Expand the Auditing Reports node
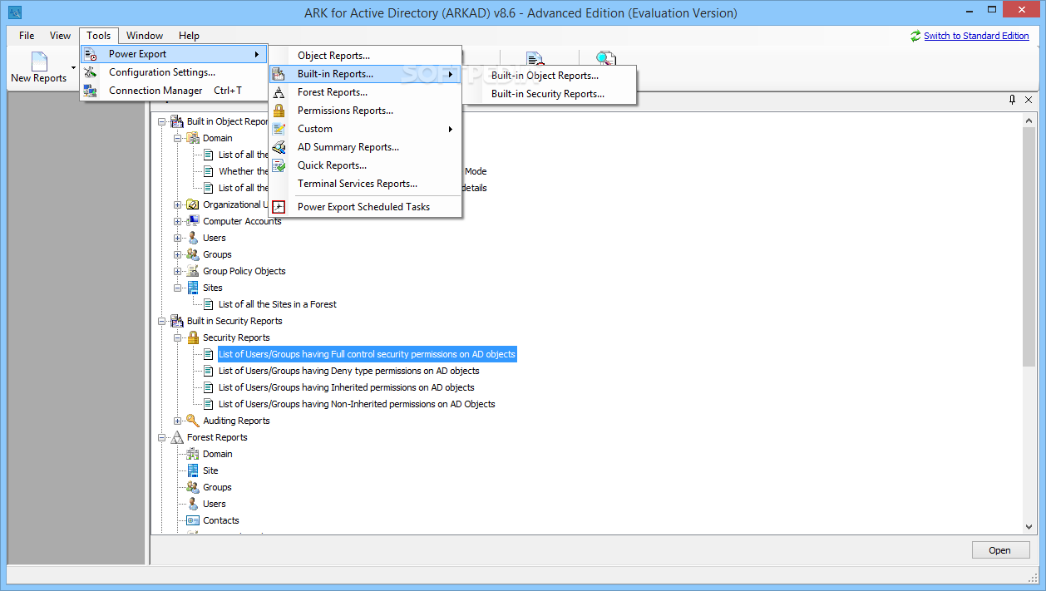The width and height of the screenshot is (1046, 591). click(x=178, y=421)
